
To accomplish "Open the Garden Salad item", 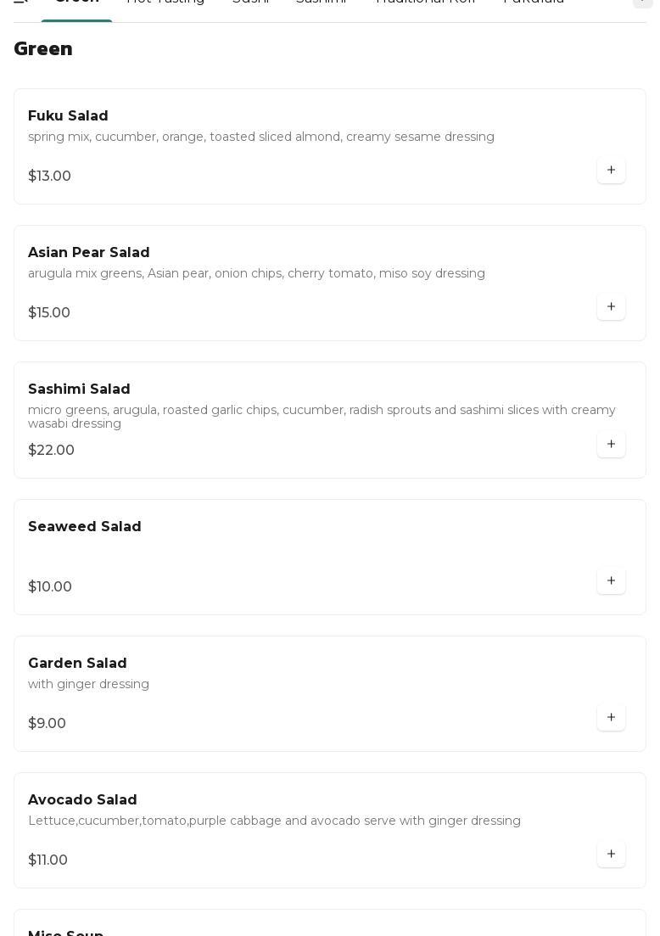I will pyautogui.click(x=77, y=664).
